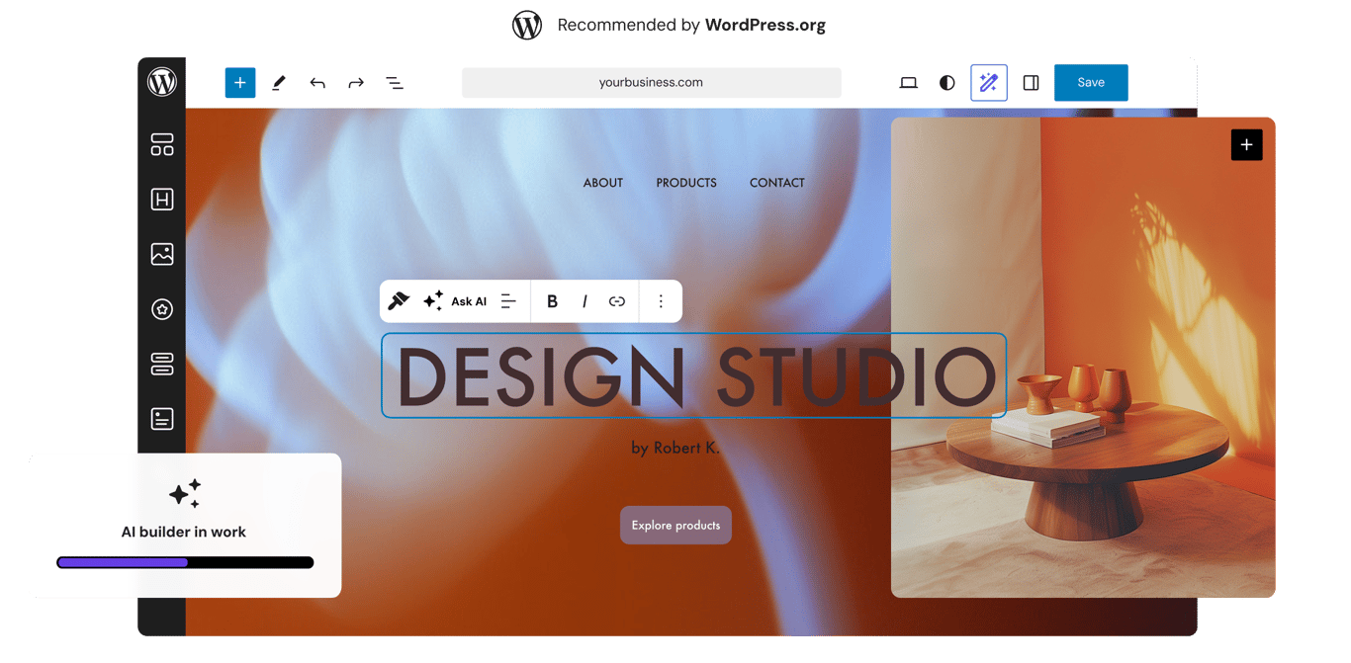Redo the last change
This screenshot has width=1351, height=663.
point(356,83)
